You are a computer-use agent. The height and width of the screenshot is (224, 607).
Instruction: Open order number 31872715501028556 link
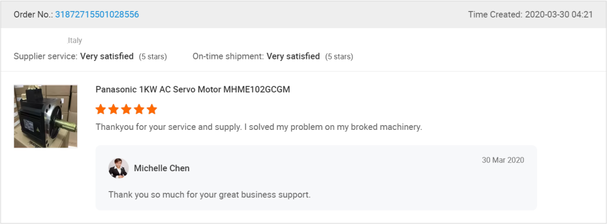point(97,14)
